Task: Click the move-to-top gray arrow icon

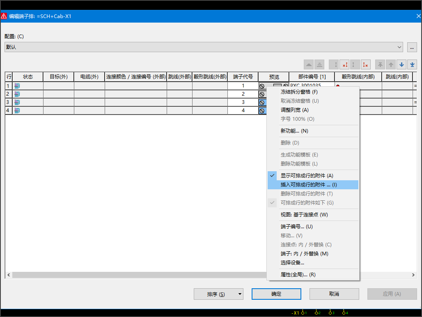Action: coord(380,64)
